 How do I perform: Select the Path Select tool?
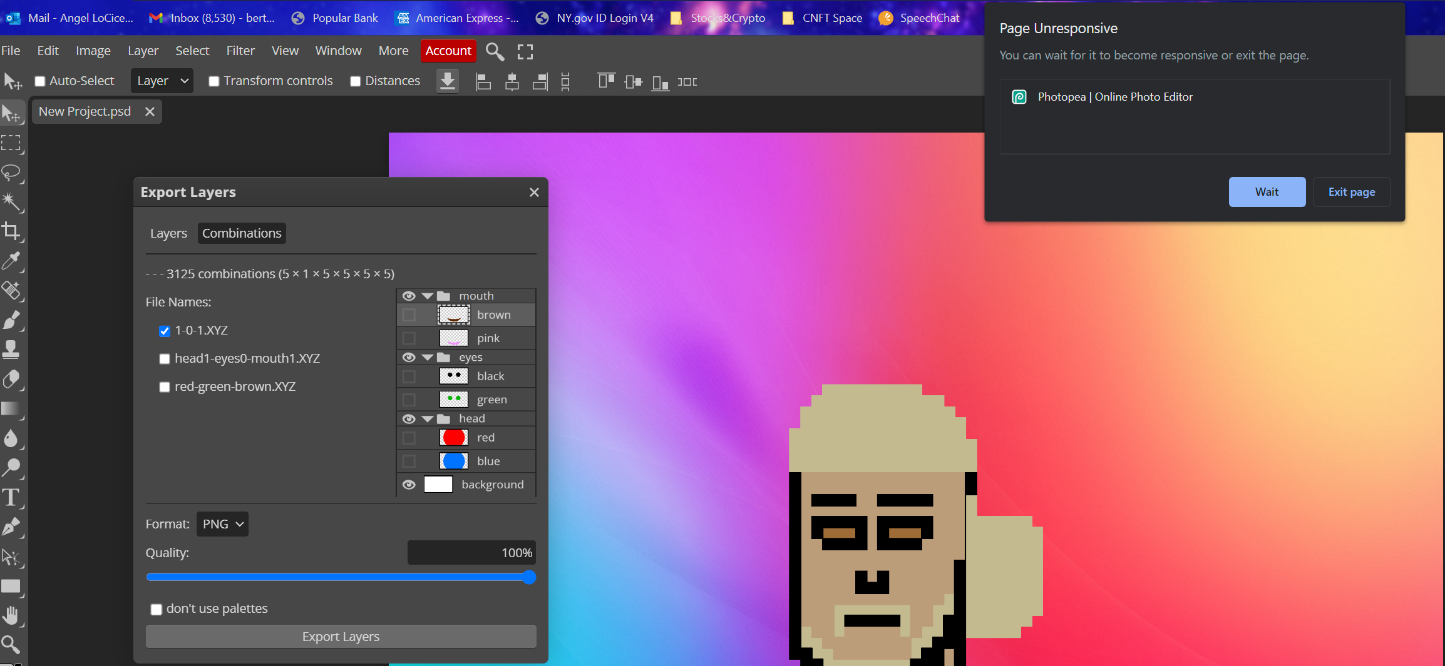(12, 557)
